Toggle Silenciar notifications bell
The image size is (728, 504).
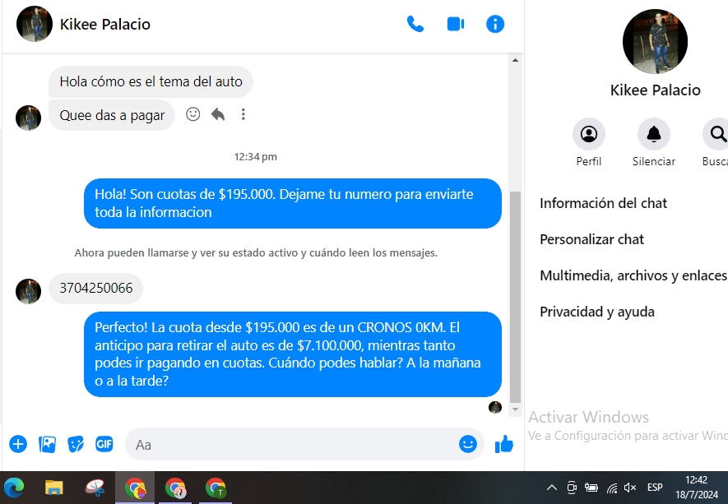coord(654,134)
